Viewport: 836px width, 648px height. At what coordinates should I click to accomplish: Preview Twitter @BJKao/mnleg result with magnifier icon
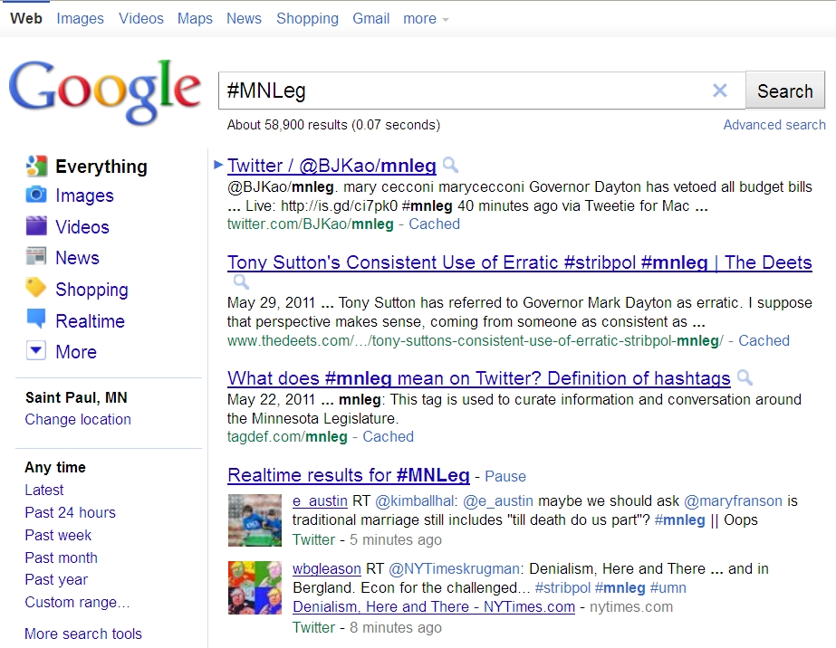click(450, 165)
